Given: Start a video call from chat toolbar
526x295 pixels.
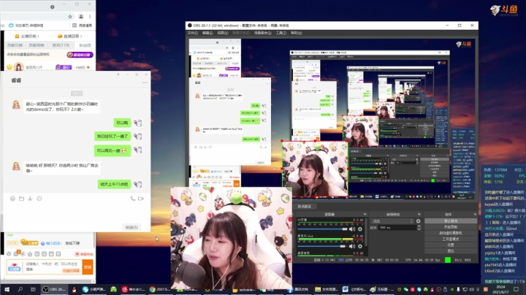Looking at the screenshot, I should (141, 199).
